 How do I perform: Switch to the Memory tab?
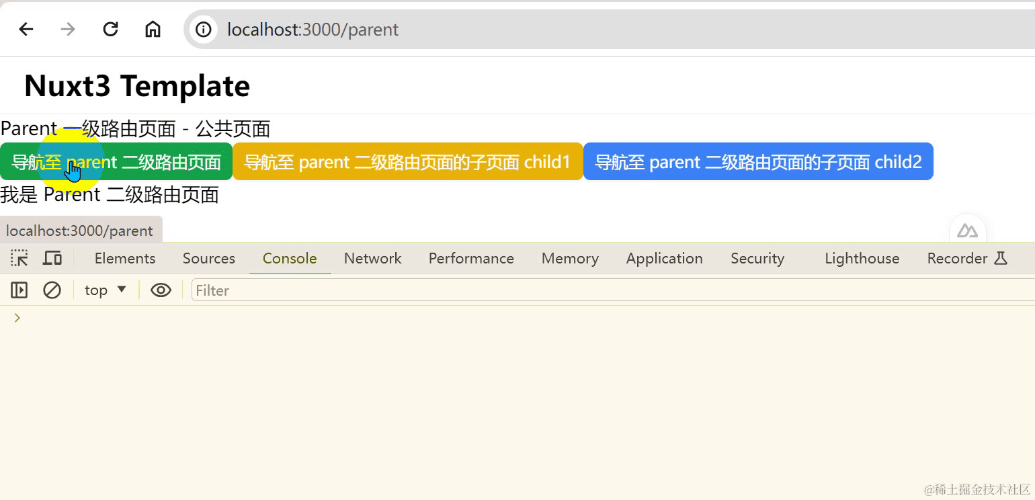(570, 259)
